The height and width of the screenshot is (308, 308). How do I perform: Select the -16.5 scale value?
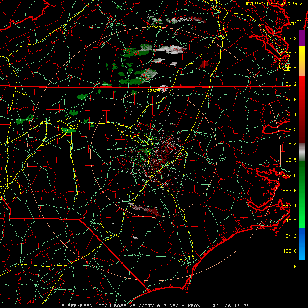point(290,160)
